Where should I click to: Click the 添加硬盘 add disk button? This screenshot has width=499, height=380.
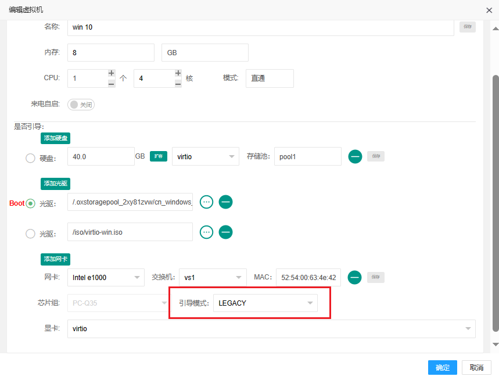click(55, 138)
